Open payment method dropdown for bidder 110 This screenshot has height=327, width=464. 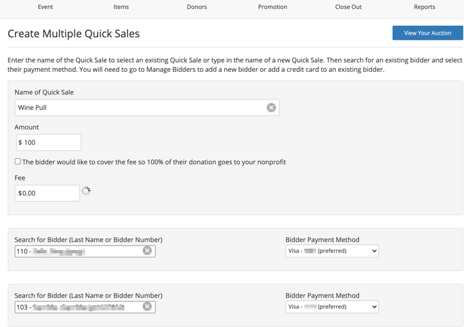[x=332, y=251]
